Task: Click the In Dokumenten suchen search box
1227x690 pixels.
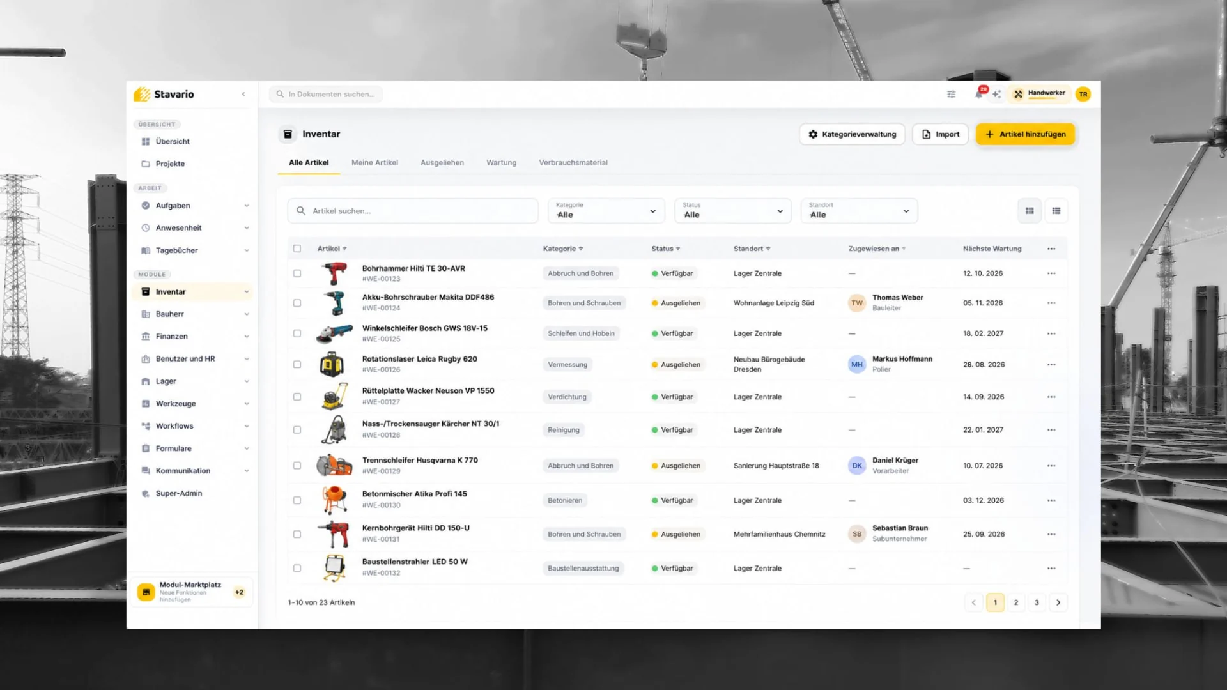Action: pyautogui.click(x=326, y=95)
